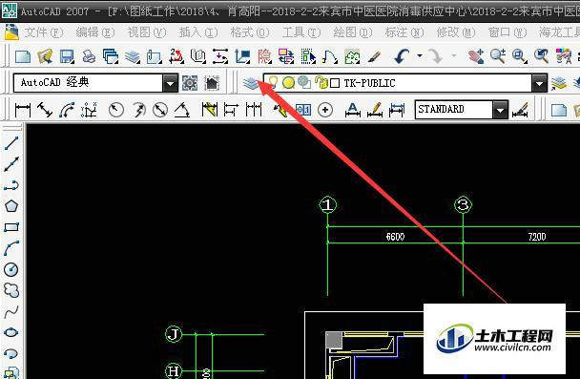Image resolution: width=580 pixels, height=379 pixels.
Task: Click the Dimension Text Edit icon
Action: click(x=375, y=110)
